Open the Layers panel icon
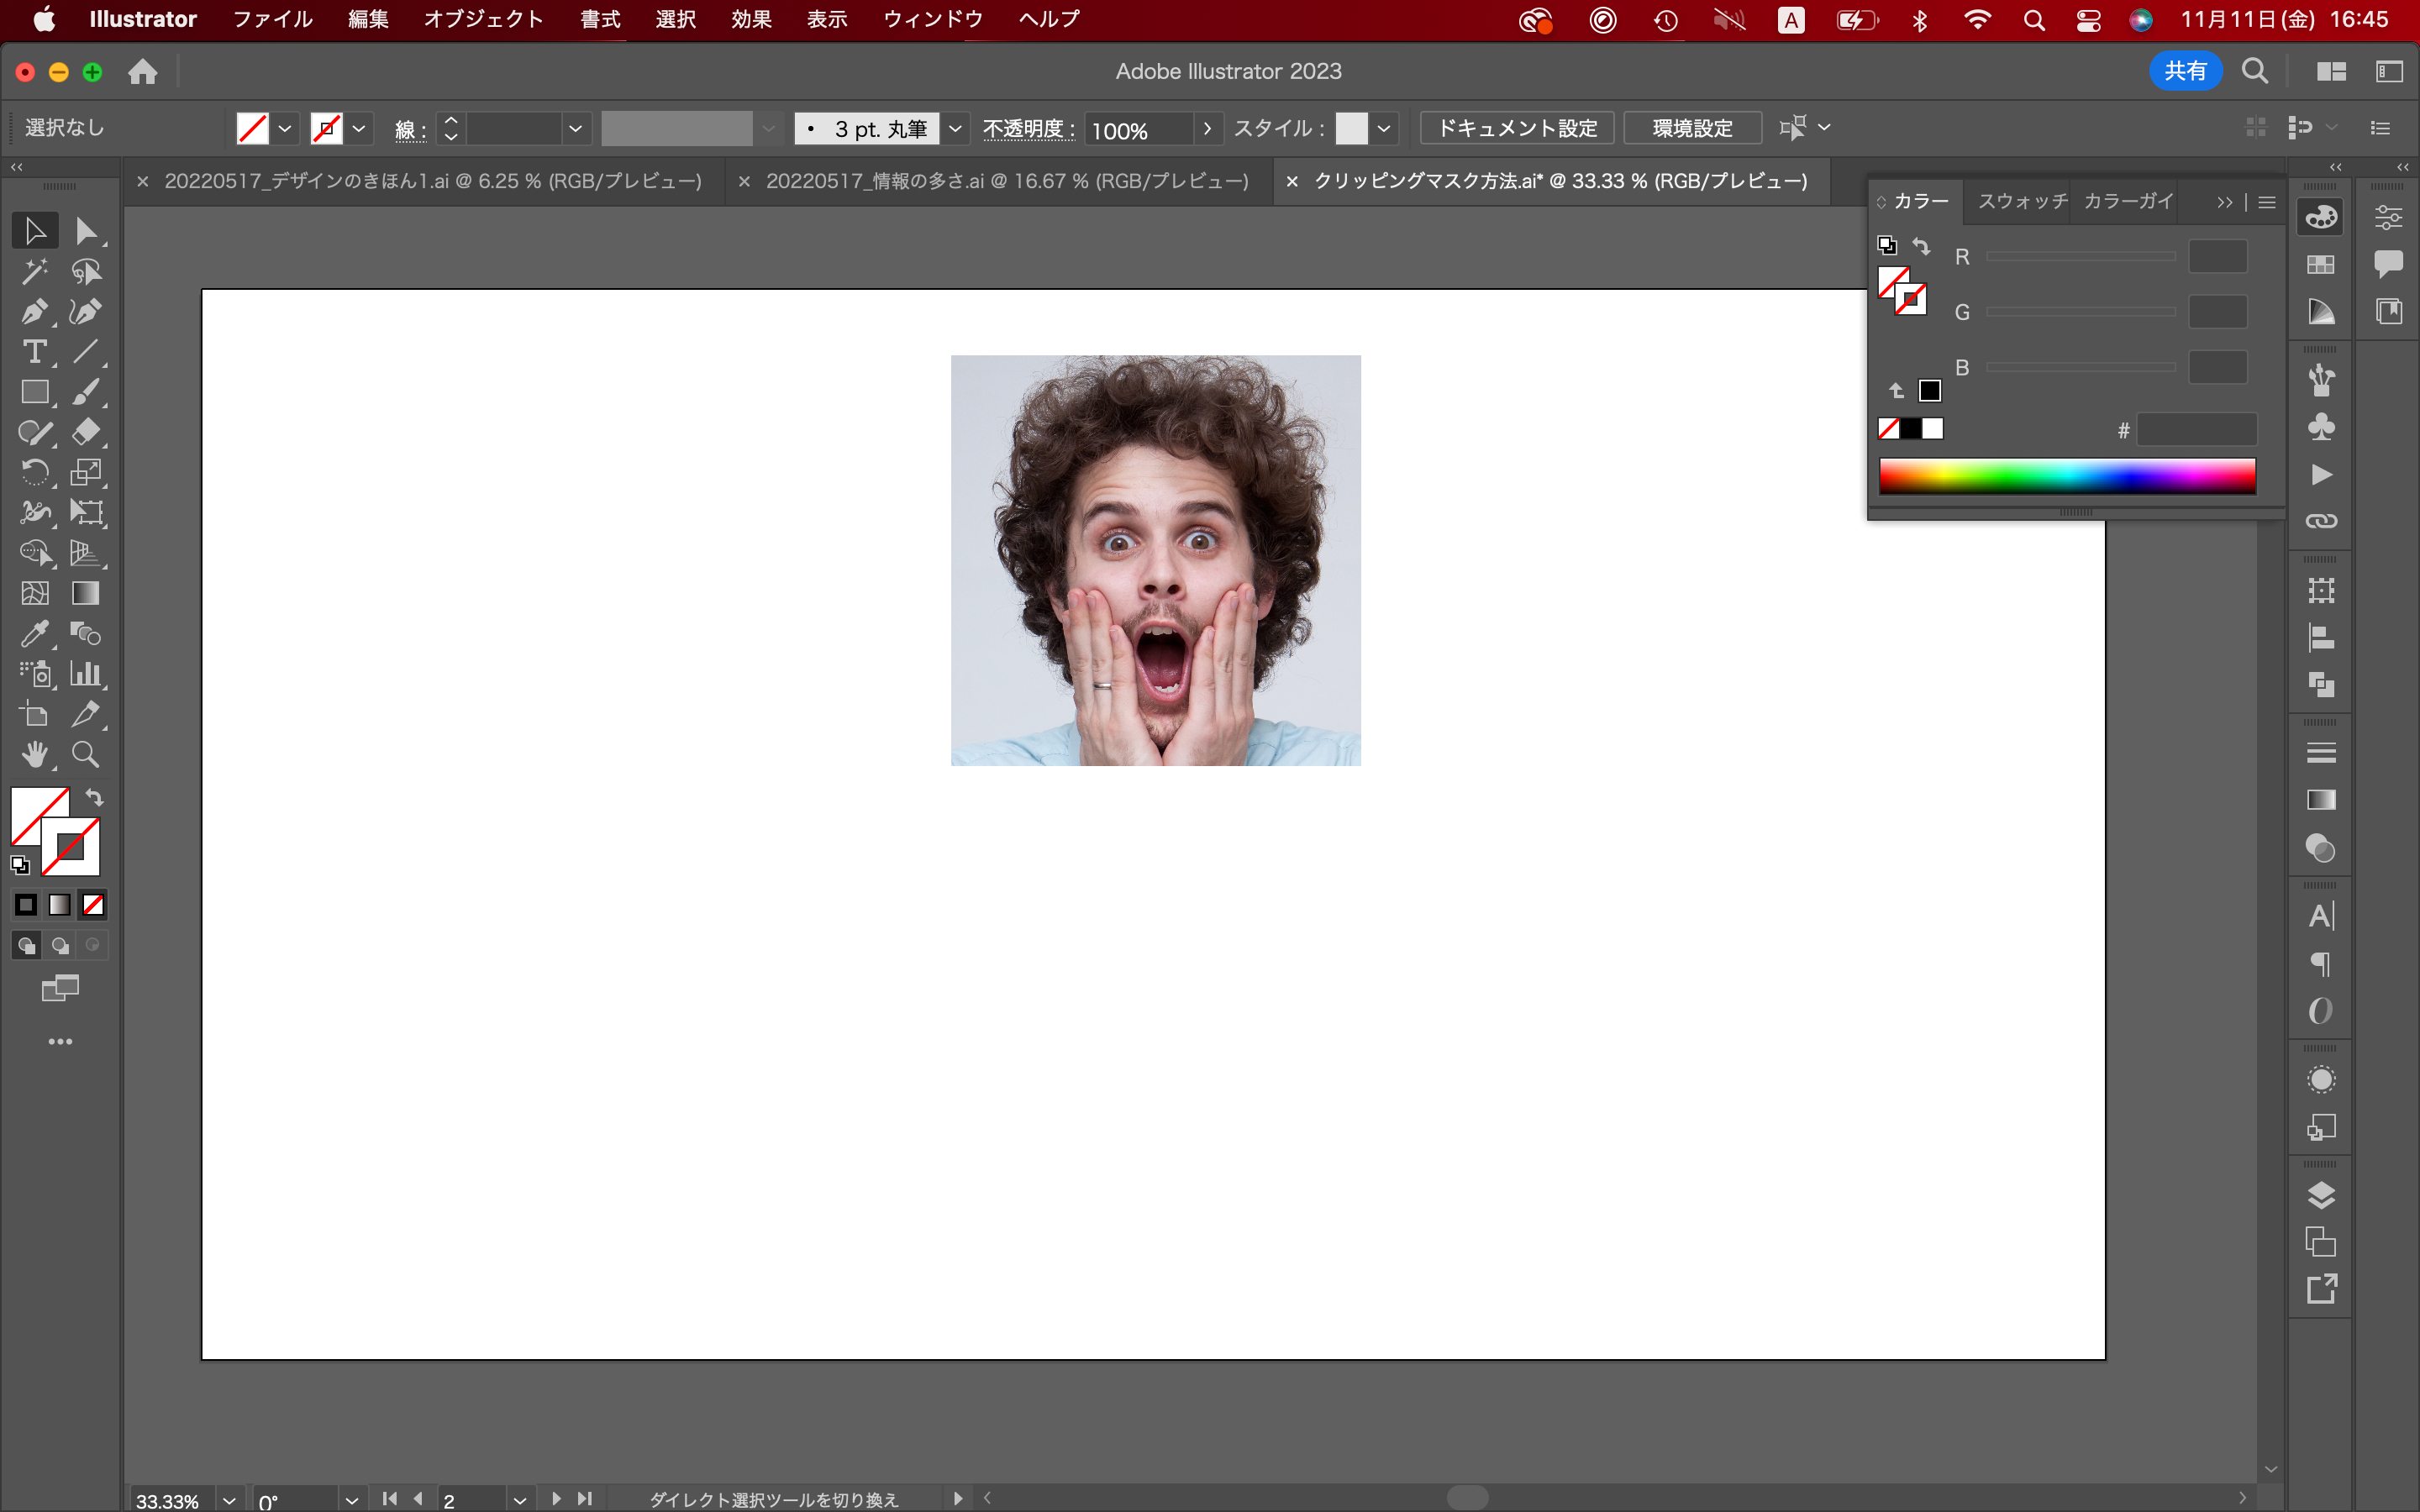Screen dimensions: 2420x1512 pyautogui.click(x=2321, y=1195)
